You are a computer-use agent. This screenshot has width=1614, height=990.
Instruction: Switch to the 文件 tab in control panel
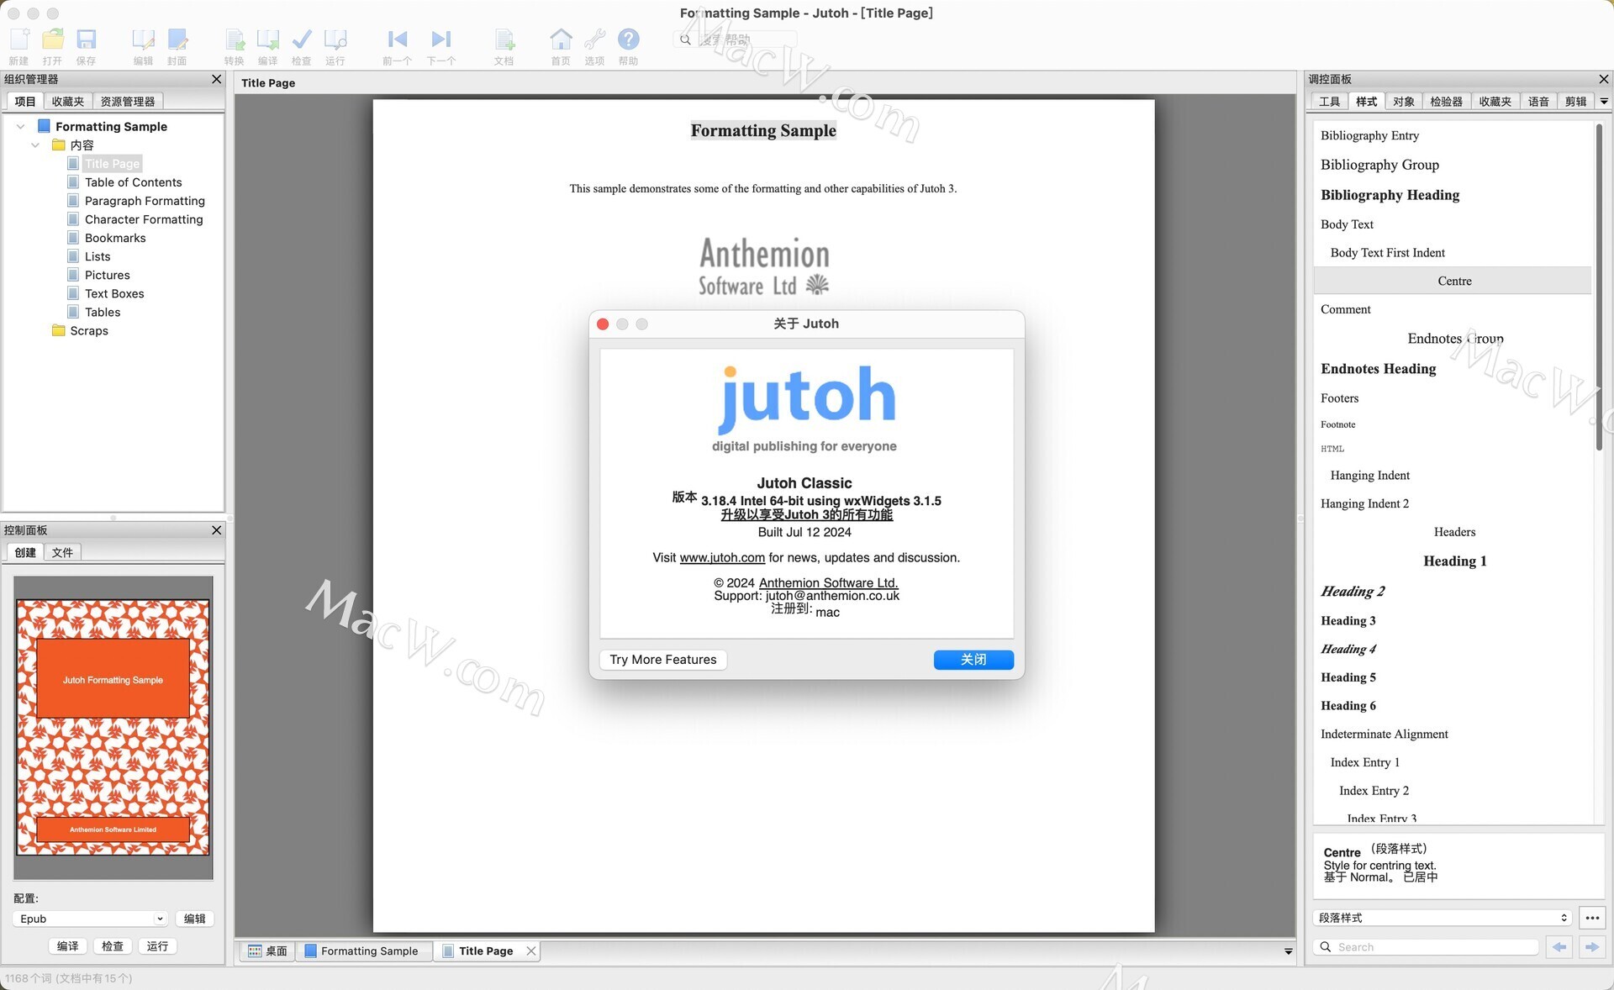[x=62, y=552]
